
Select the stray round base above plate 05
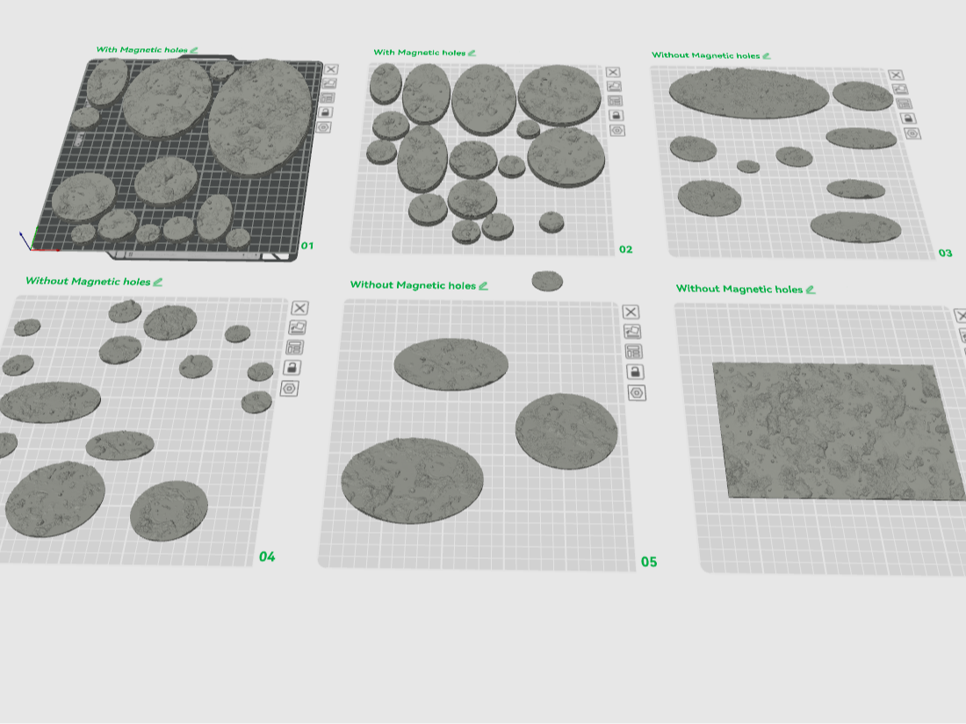(x=547, y=281)
